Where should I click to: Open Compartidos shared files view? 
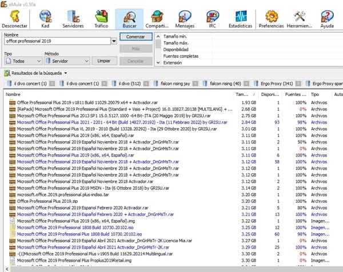click(x=156, y=19)
